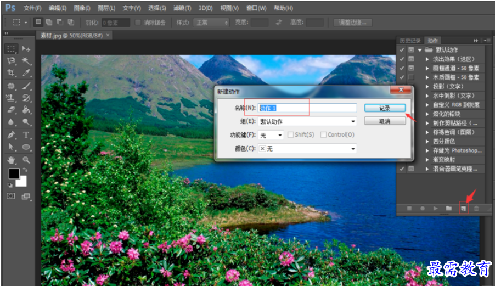Toggle checkmark for 淡出效果（选区）
The height and width of the screenshot is (286, 495).
tap(402, 59)
